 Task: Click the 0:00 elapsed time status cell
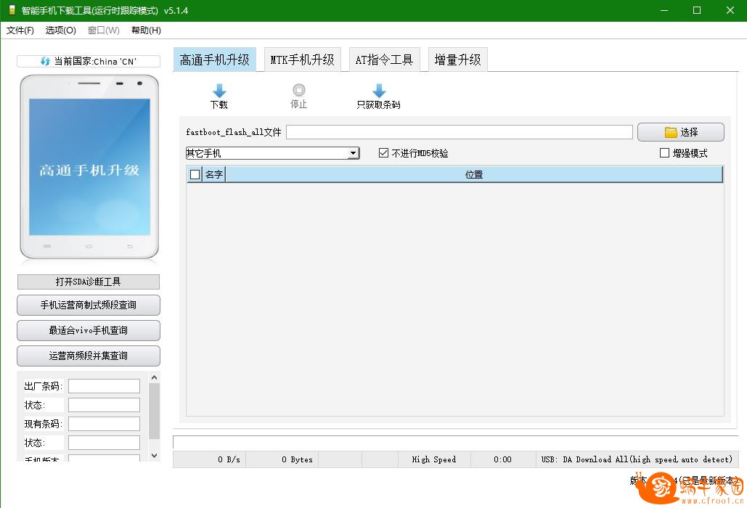click(502, 459)
